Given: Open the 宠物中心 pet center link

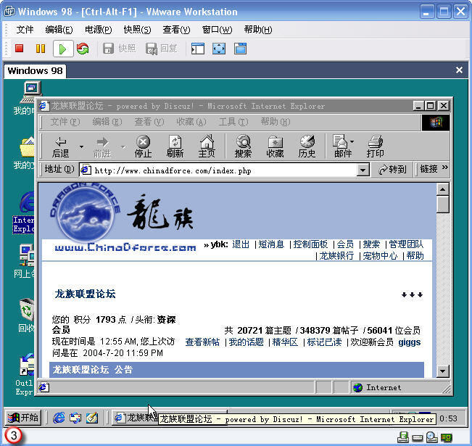Looking at the screenshot, I should click(380, 256).
